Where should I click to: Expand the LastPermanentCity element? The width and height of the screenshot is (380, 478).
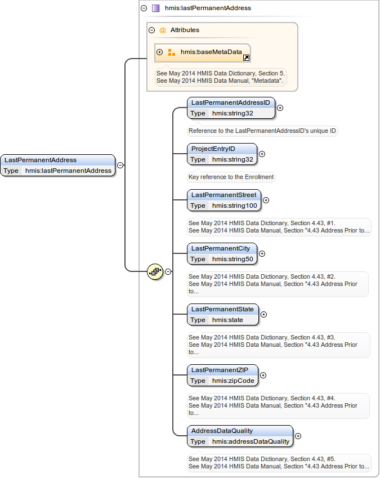262,253
